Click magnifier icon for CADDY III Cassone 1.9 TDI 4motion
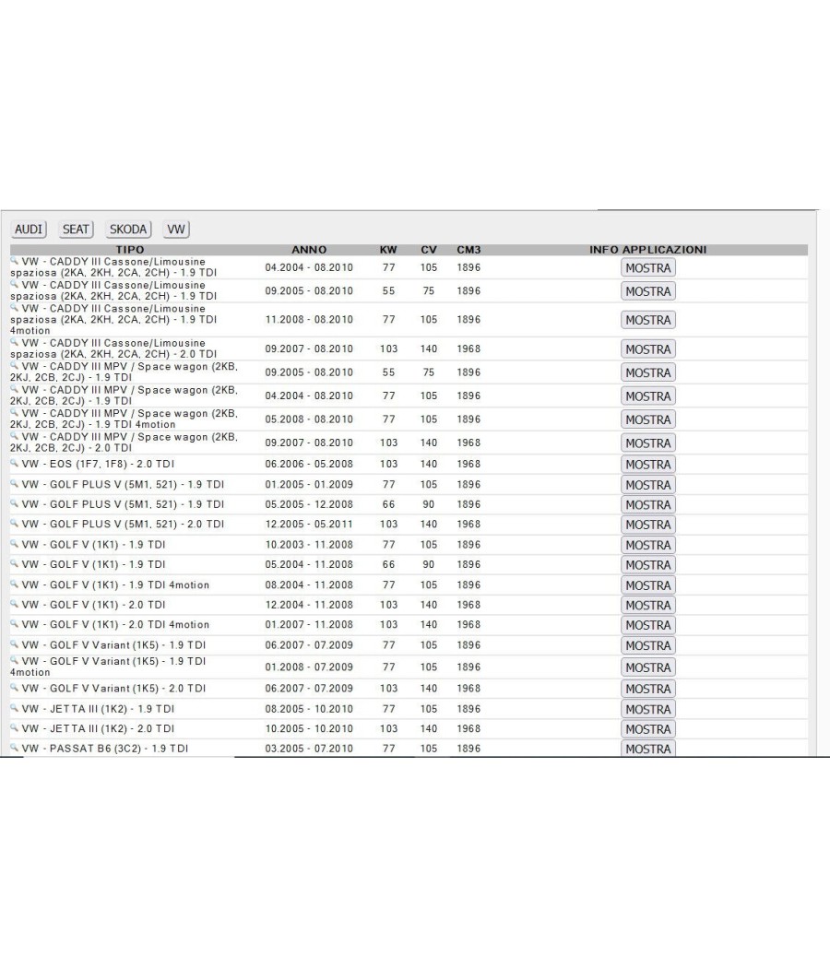Screen dimensions: 830x968 pos(14,307)
